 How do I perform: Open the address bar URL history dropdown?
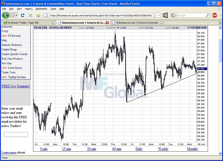pos(159,15)
